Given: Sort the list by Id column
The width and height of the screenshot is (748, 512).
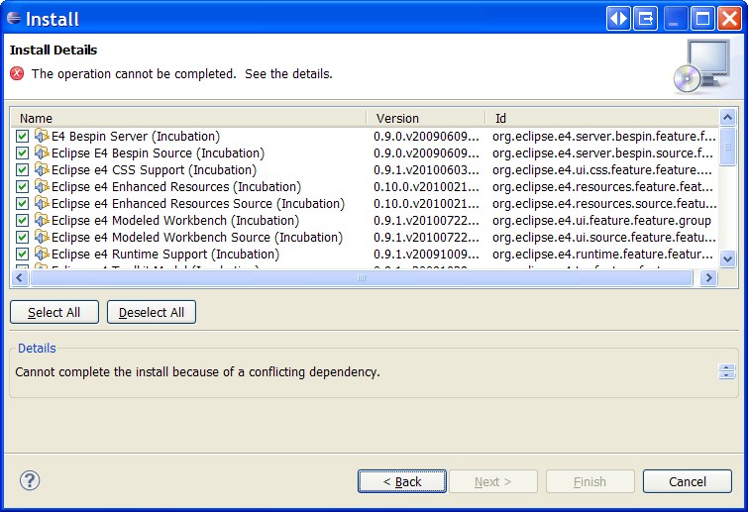Looking at the screenshot, I should pos(602,118).
